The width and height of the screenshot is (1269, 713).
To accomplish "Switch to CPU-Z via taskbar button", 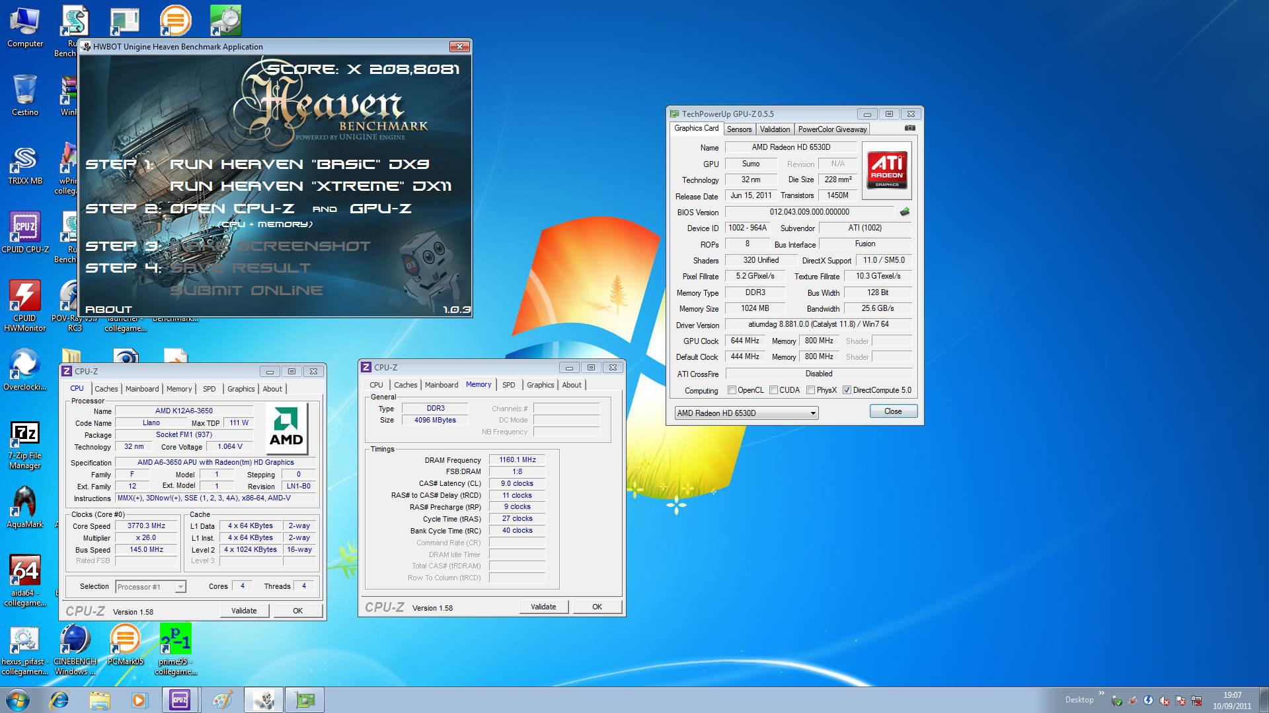I will pyautogui.click(x=180, y=700).
